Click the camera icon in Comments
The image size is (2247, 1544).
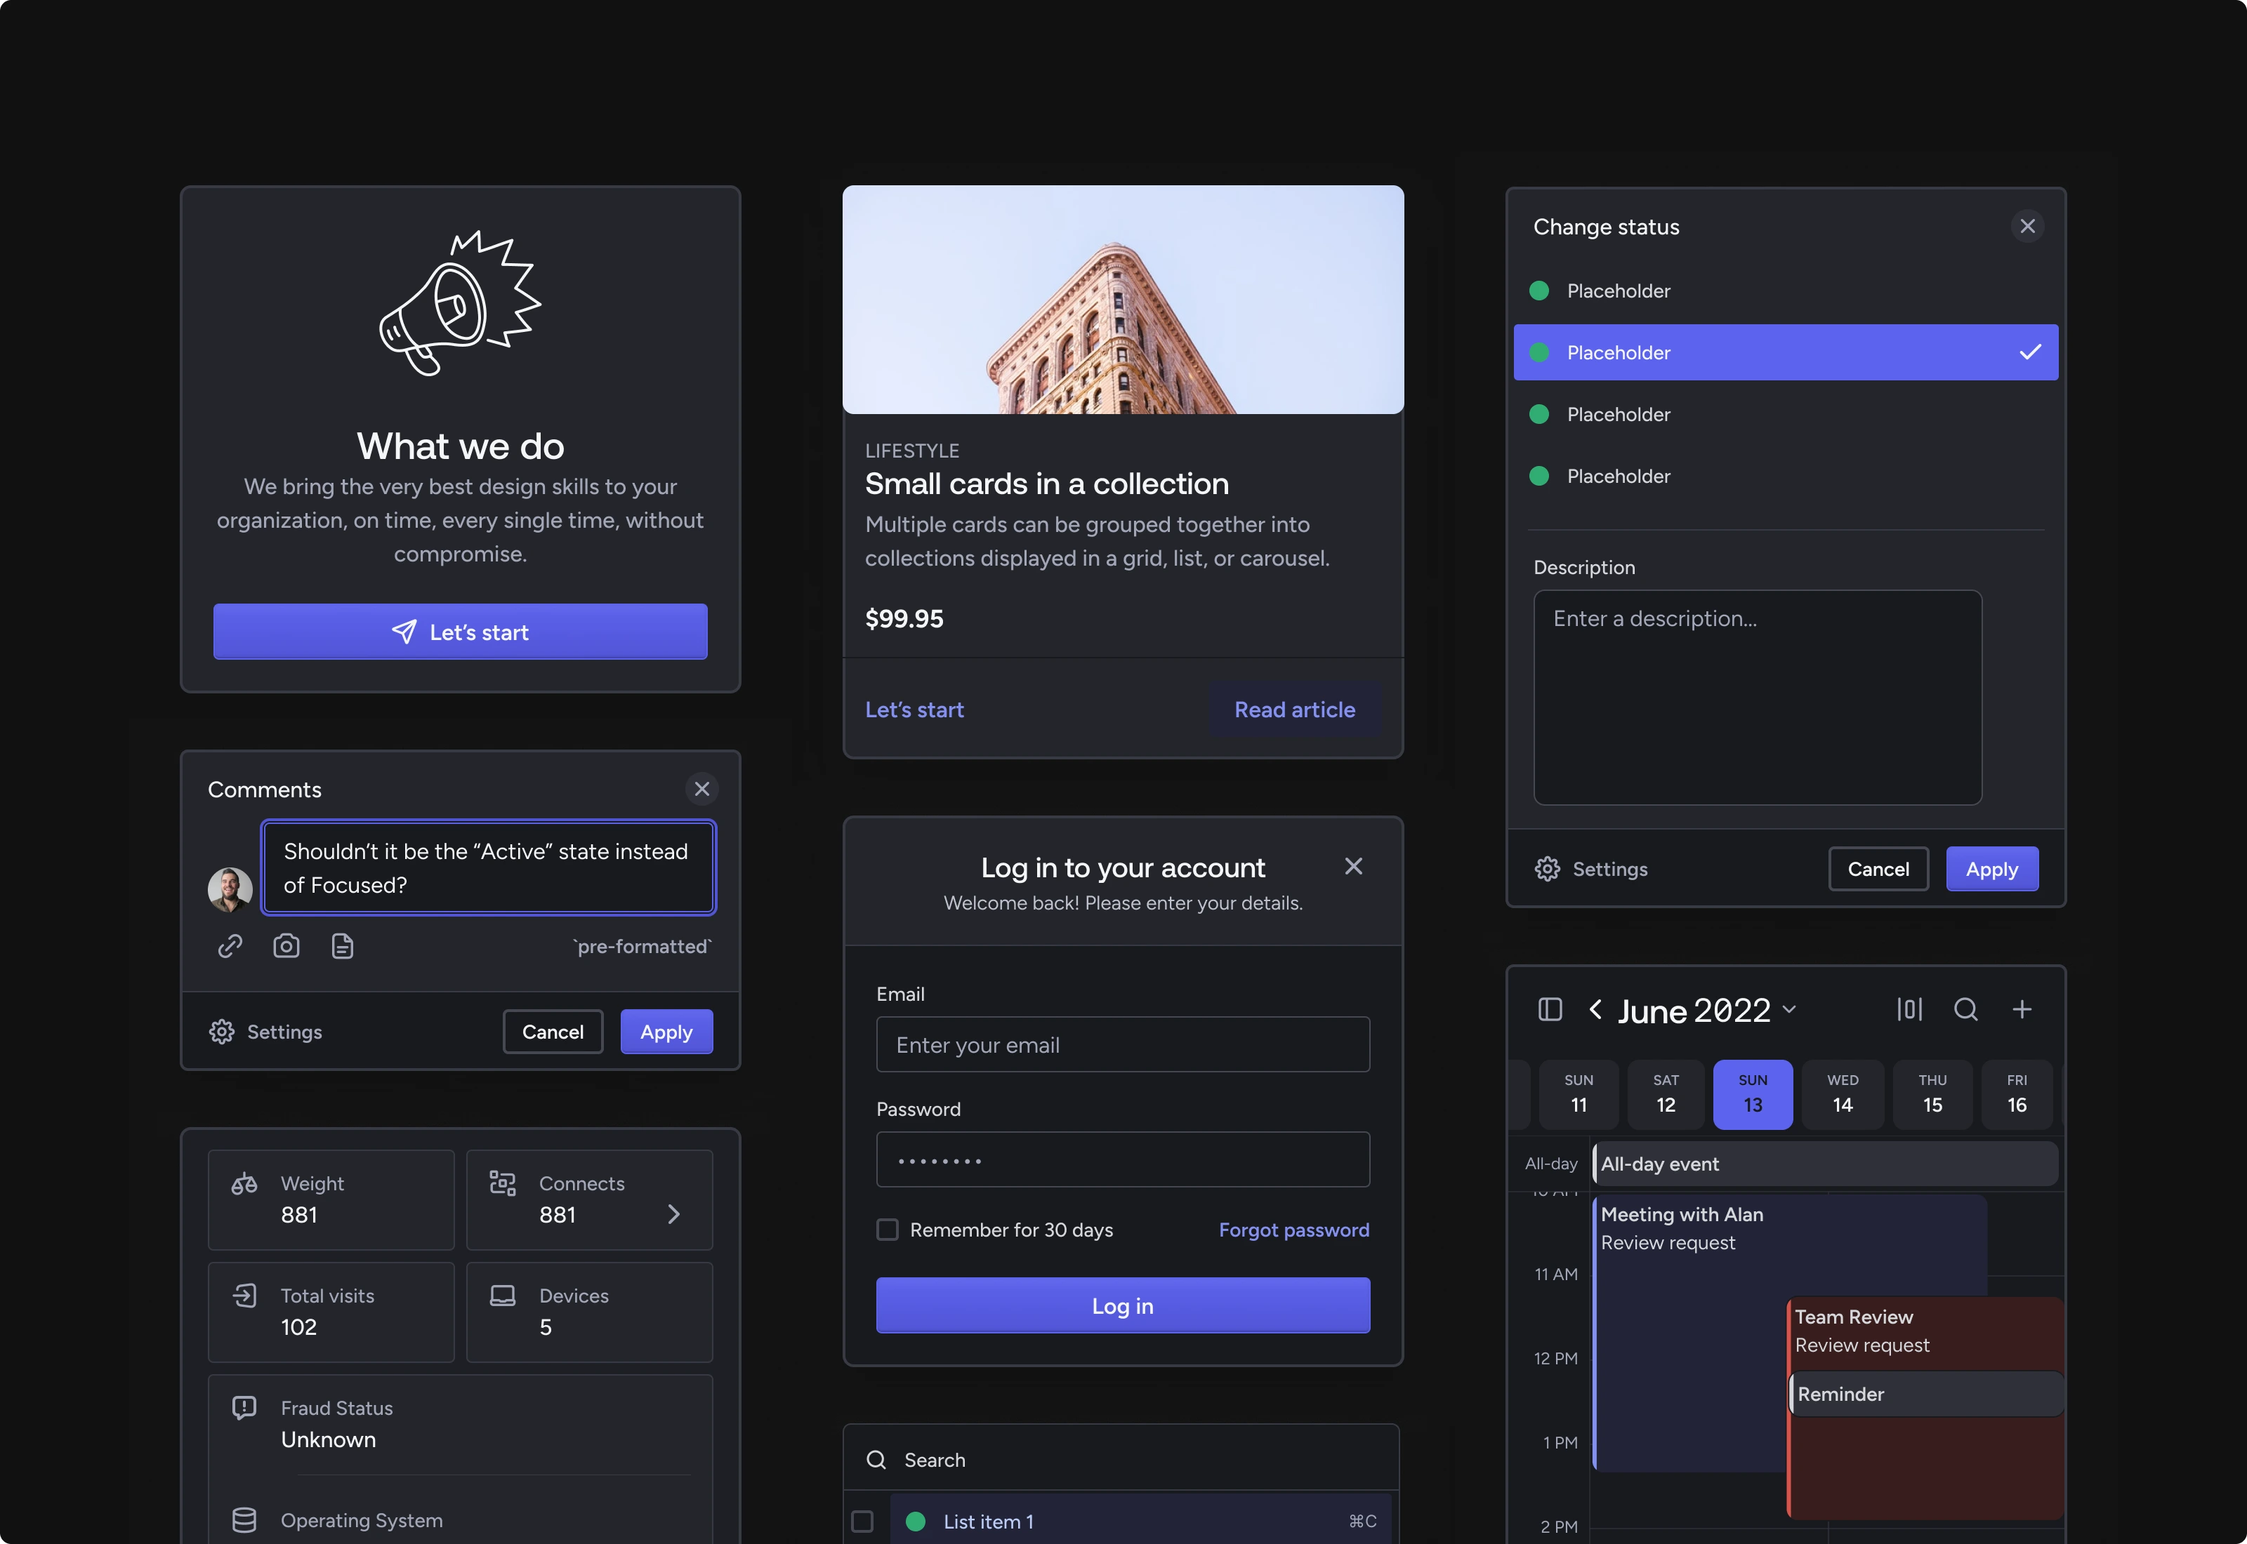286,946
